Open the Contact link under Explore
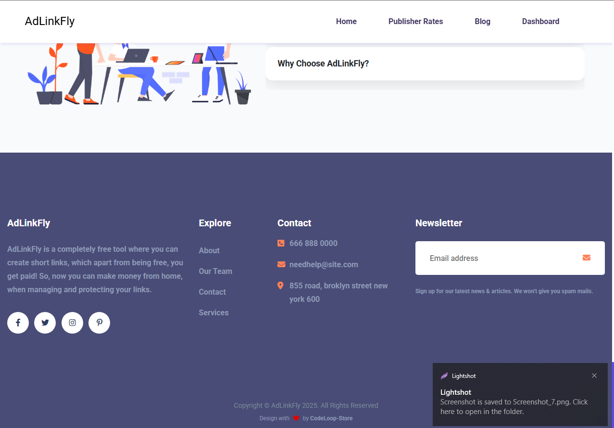Viewport: 614px width, 428px height. (x=213, y=292)
